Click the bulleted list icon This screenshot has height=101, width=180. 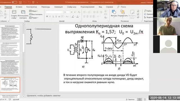(84, 12)
